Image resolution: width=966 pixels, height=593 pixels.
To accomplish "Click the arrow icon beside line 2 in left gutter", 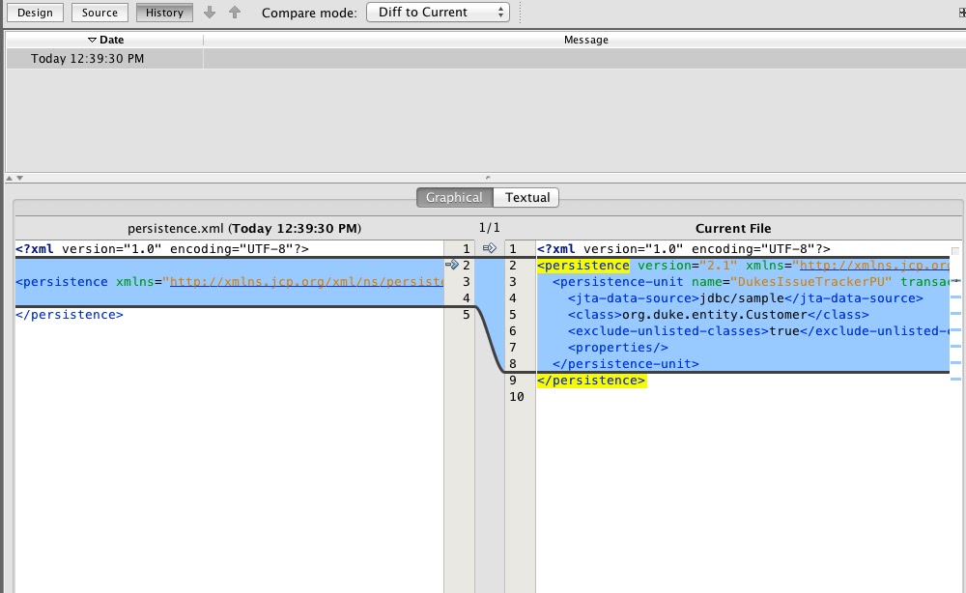I will [x=451, y=264].
